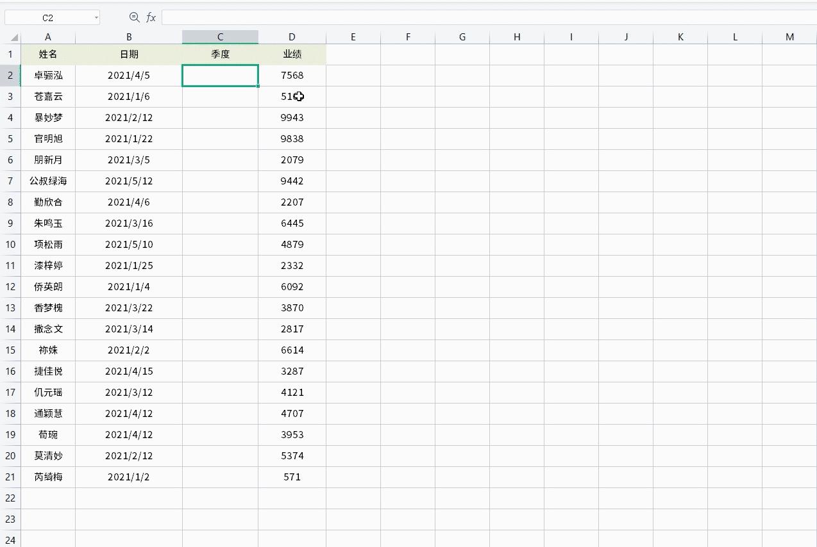Select column M header
The image size is (817, 547).
click(x=789, y=37)
